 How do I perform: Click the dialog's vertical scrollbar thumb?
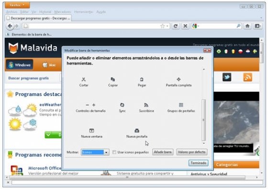[x=203, y=120]
